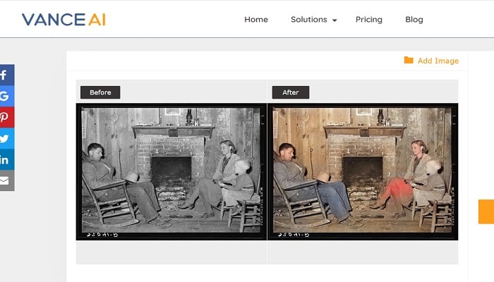Click the VanceAI logo

(64, 20)
